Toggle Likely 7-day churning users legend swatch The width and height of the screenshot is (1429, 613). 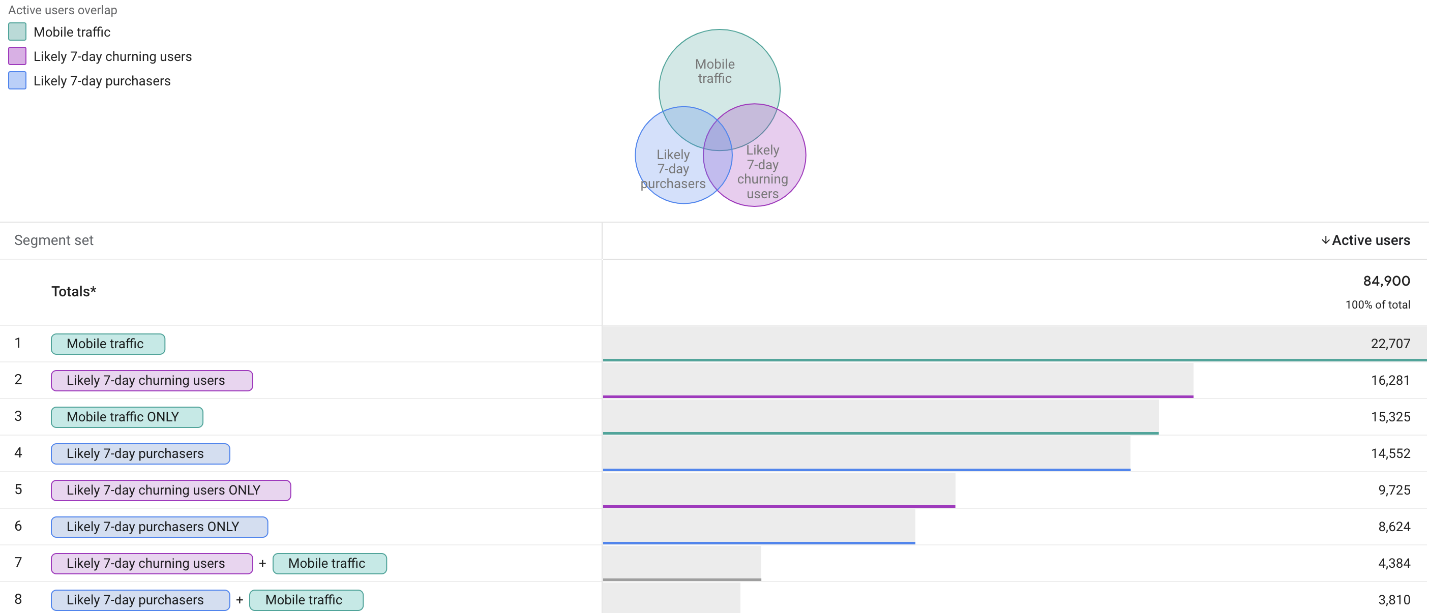(17, 56)
